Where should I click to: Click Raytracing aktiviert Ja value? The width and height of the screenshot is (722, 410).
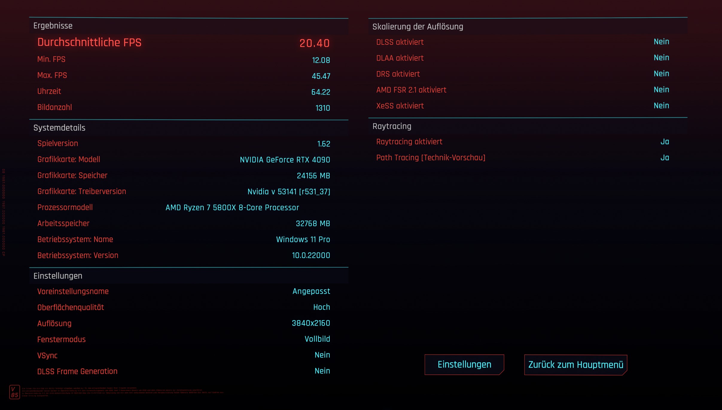(664, 142)
